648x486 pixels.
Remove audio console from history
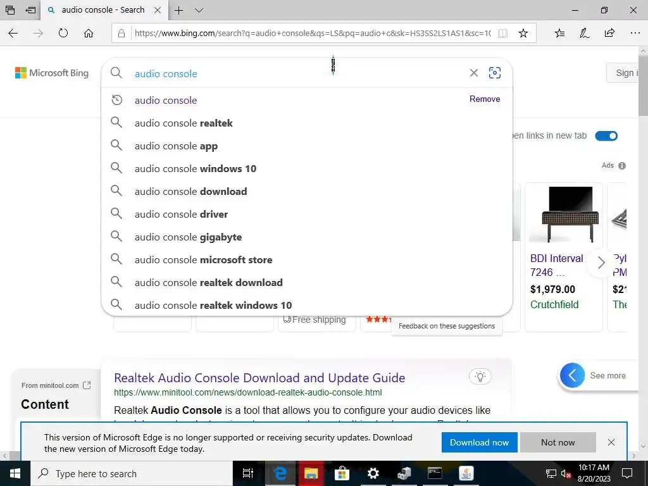click(x=485, y=99)
